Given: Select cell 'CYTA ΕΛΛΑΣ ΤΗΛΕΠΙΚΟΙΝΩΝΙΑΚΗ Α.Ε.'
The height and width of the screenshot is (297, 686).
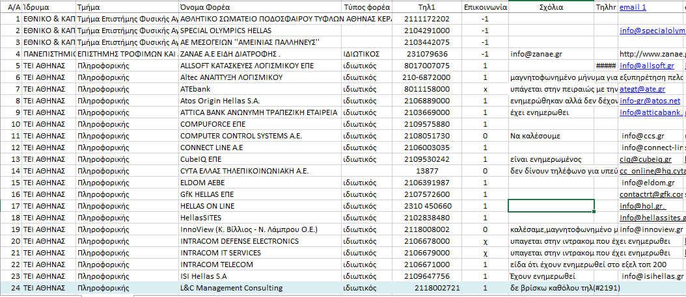Looking at the screenshot, I should tap(260, 171).
